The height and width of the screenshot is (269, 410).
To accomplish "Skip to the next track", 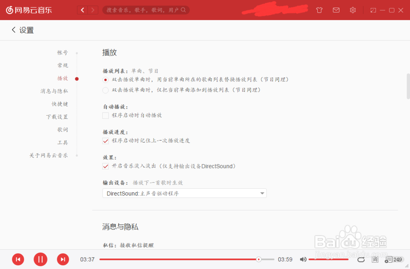I will pyautogui.click(x=63, y=259).
